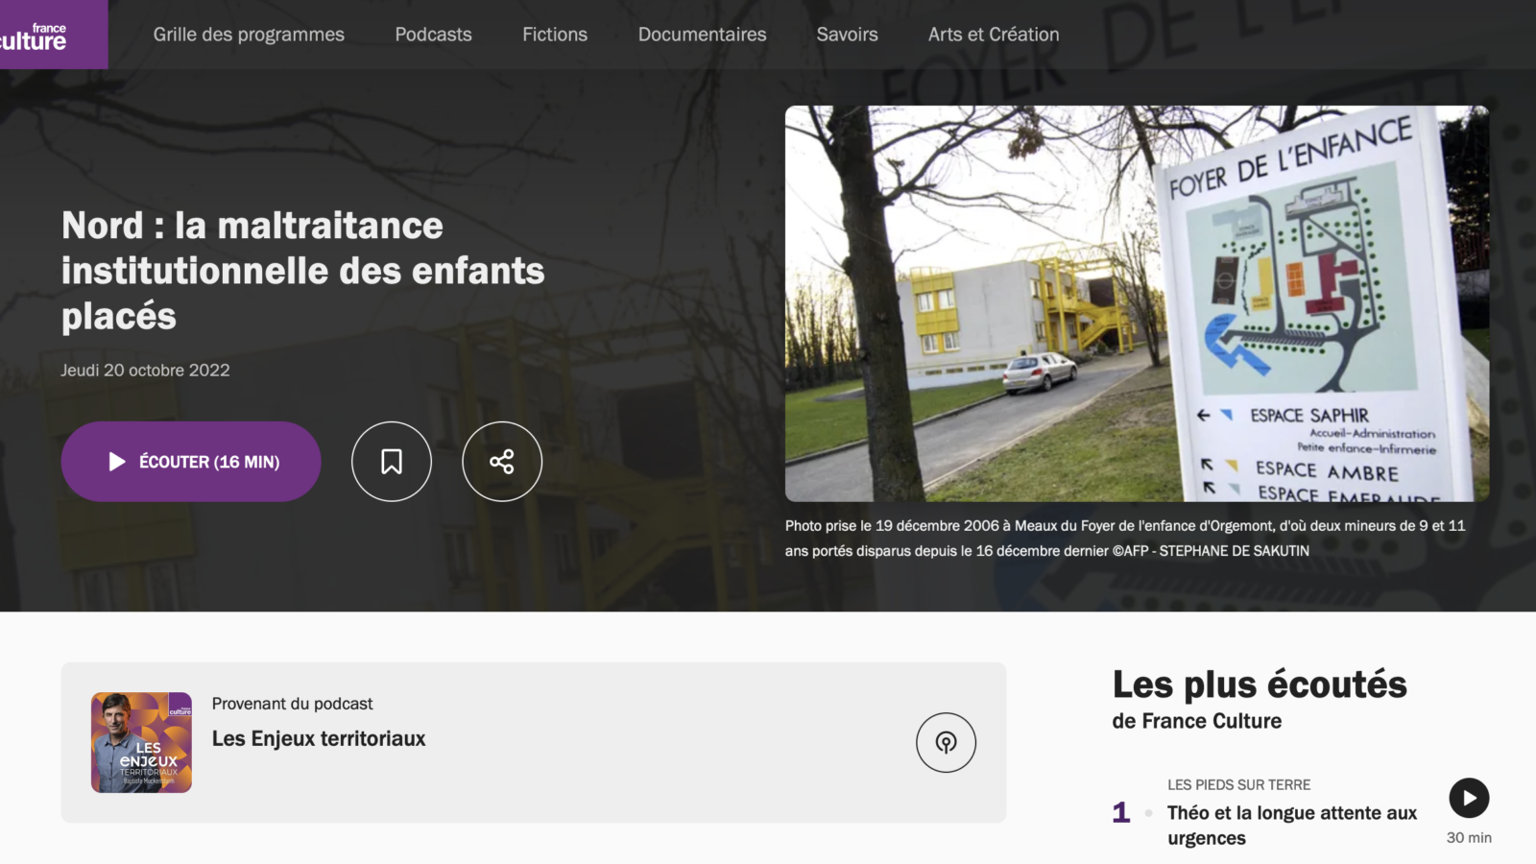Open the Foyer de l'enfance photo

point(1137,303)
